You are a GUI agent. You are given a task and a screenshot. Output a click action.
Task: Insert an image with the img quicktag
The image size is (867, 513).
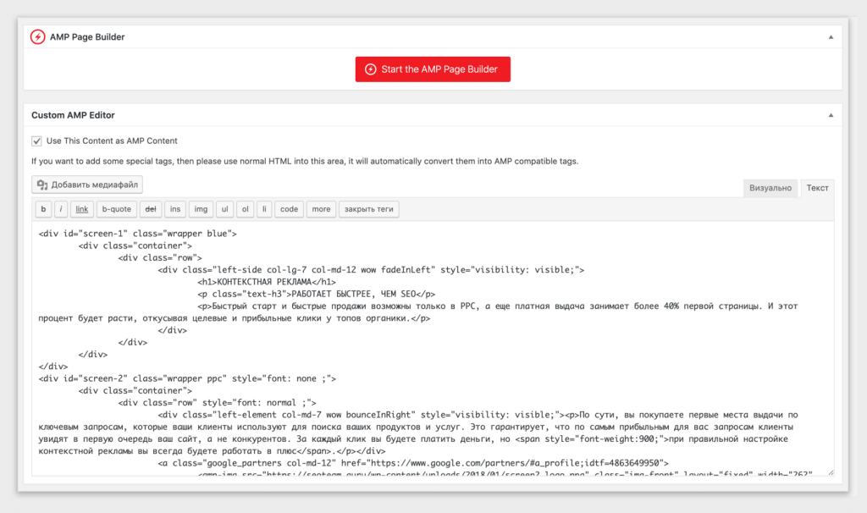click(x=201, y=209)
